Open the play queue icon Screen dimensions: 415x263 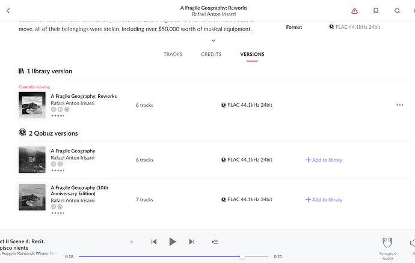[x=215, y=241]
